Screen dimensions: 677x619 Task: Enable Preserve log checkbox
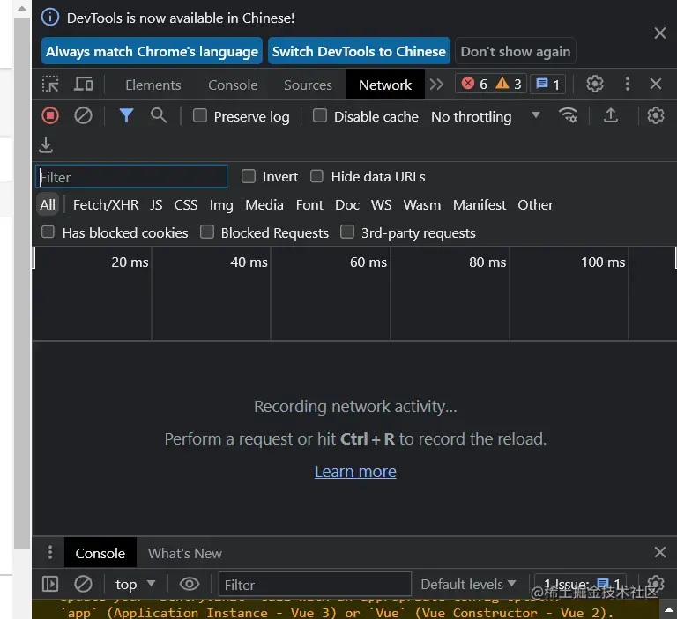199,115
